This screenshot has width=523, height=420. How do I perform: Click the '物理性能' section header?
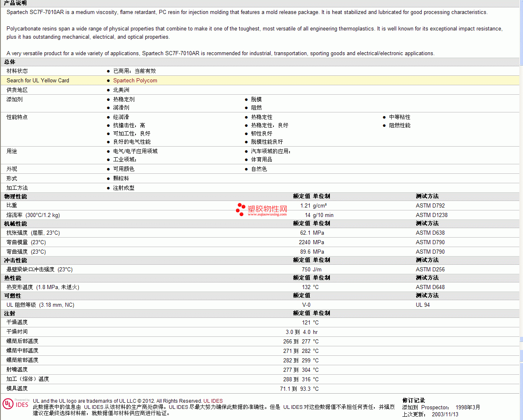click(x=16, y=196)
